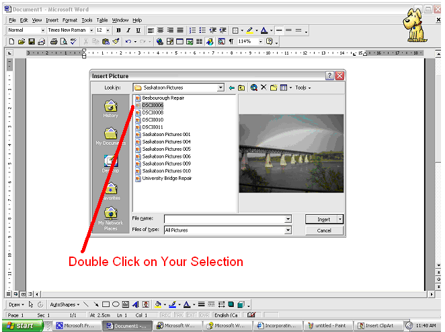The width and height of the screenshot is (445, 332).
Task: Toggle Underline formatting button
Action: click(138, 30)
